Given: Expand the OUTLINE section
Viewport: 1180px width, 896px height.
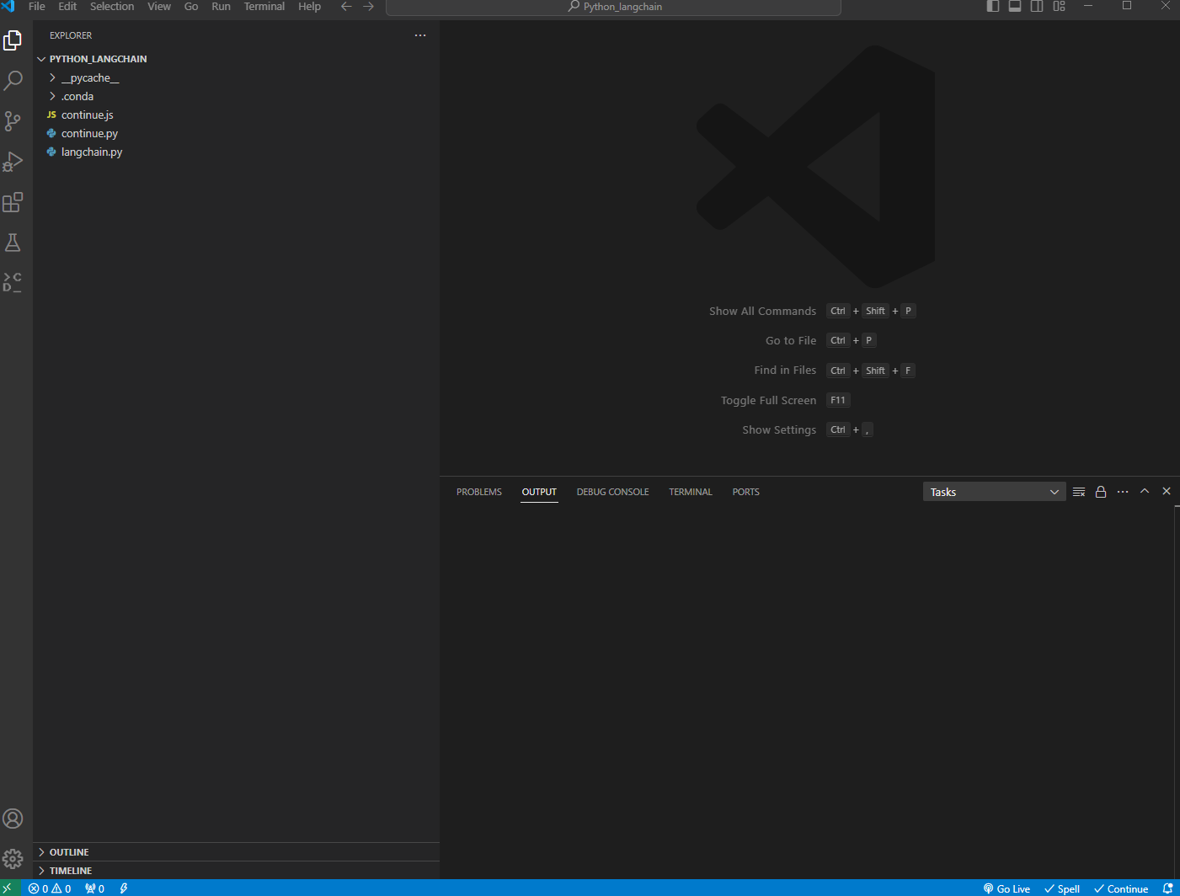Looking at the screenshot, I should click(236, 852).
